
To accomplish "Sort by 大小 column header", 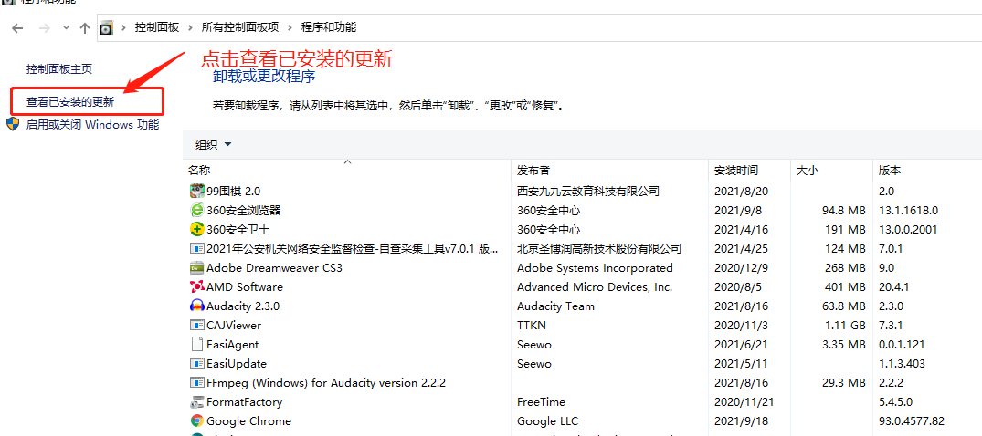I will click(x=808, y=171).
